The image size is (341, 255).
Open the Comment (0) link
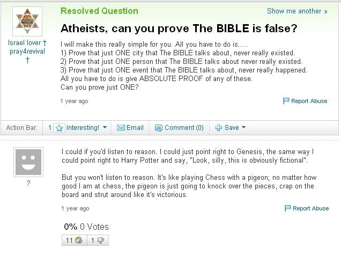184,128
